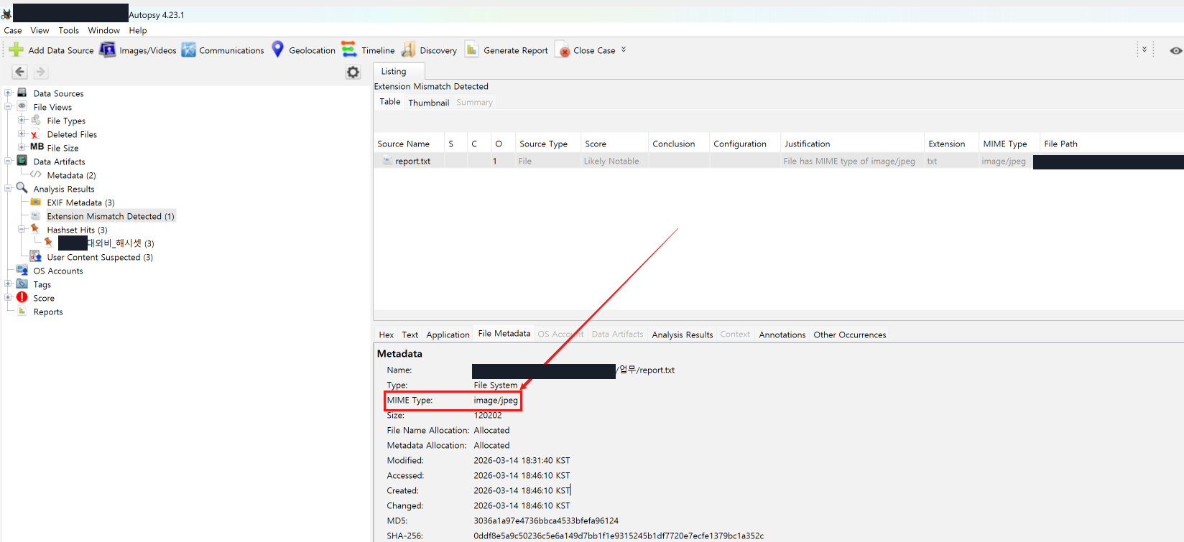Switch to the Hex viewer tab

[x=387, y=335]
